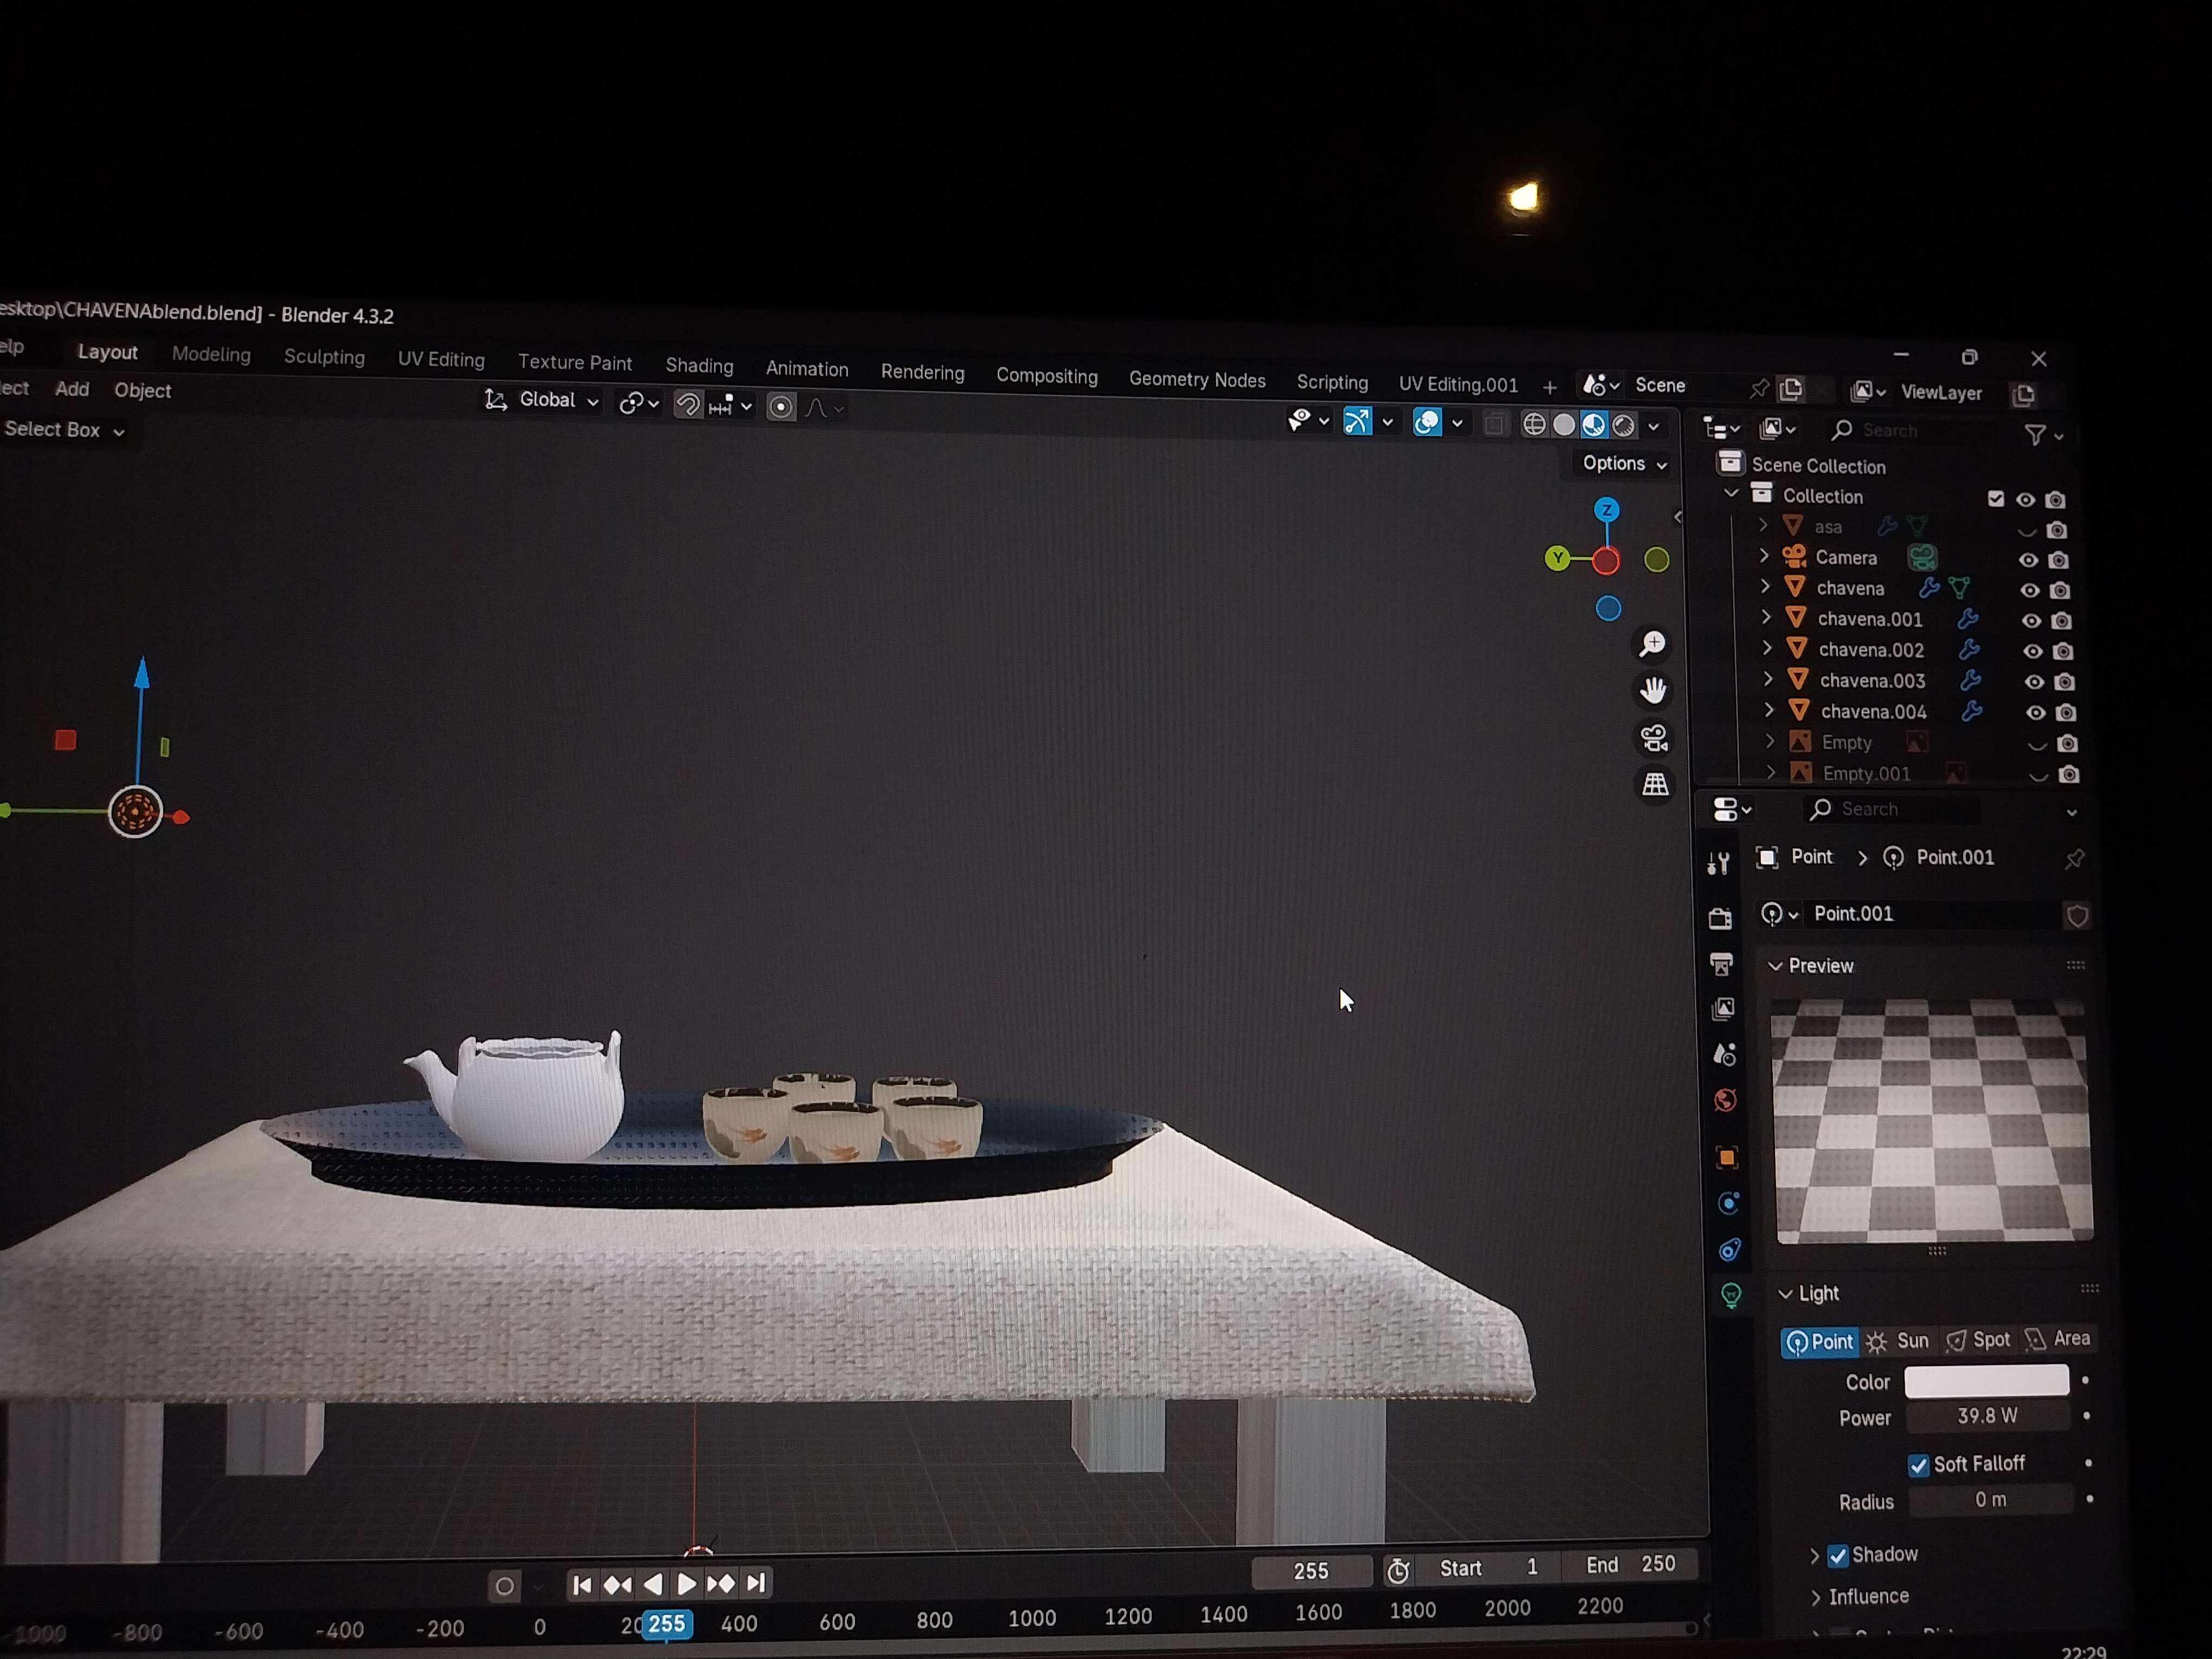This screenshot has width=2212, height=1659.
Task: Toggle Collection exclude checkbox
Action: (x=1996, y=498)
